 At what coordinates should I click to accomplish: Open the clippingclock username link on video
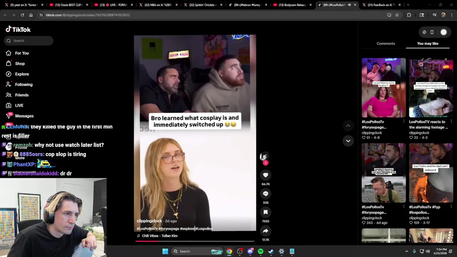point(149,221)
